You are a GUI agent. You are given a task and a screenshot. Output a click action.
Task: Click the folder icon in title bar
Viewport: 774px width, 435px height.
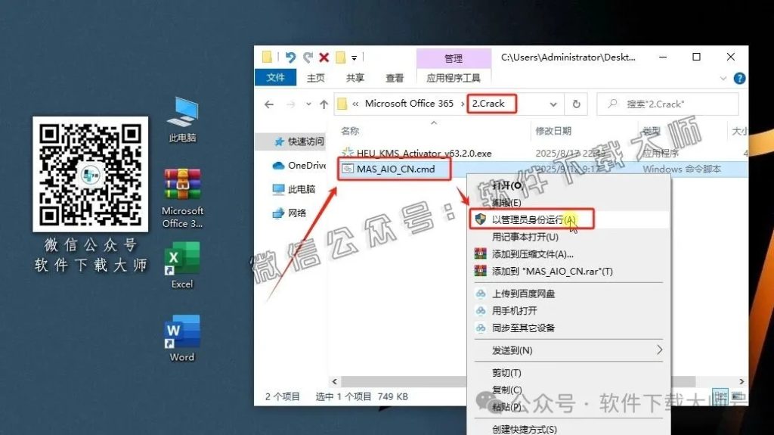268,57
